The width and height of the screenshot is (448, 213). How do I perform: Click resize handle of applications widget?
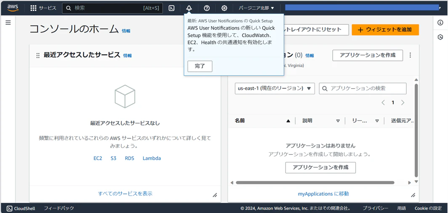[x=413, y=195]
